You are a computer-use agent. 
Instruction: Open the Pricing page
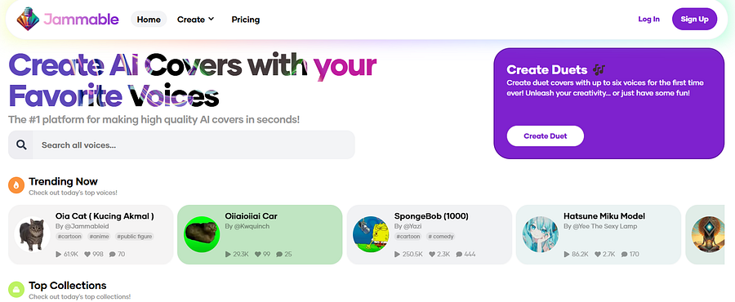tap(246, 20)
